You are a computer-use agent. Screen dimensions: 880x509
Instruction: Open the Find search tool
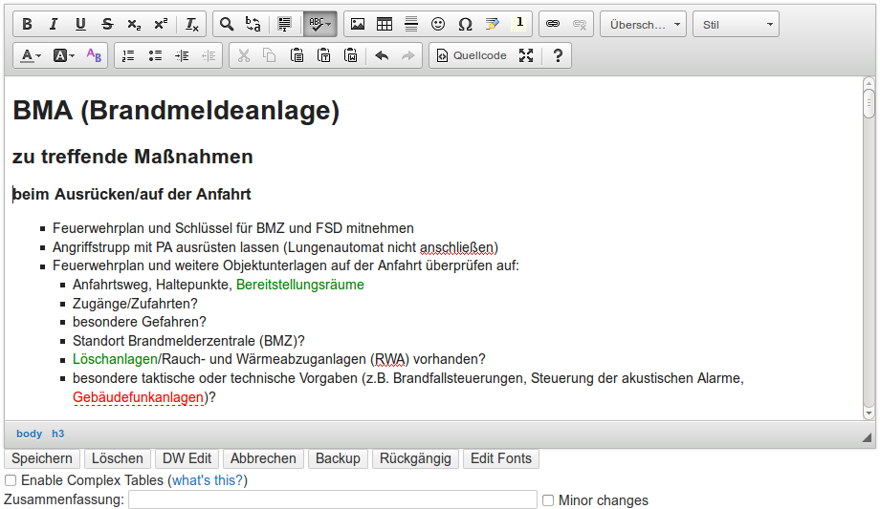click(x=227, y=24)
